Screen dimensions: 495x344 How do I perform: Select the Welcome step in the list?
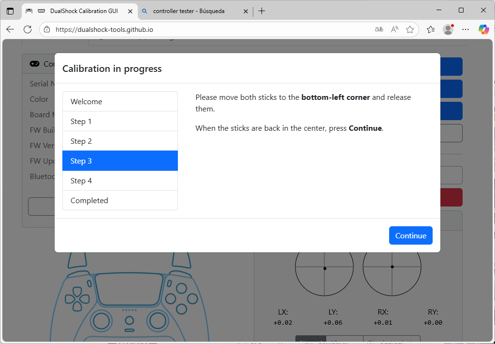click(x=120, y=101)
